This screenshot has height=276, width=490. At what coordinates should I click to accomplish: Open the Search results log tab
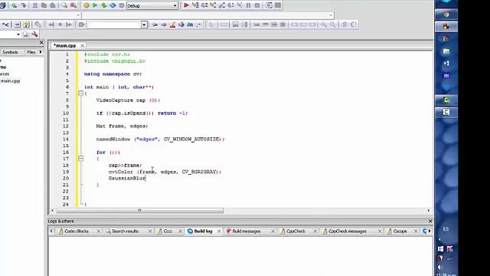click(x=125, y=232)
